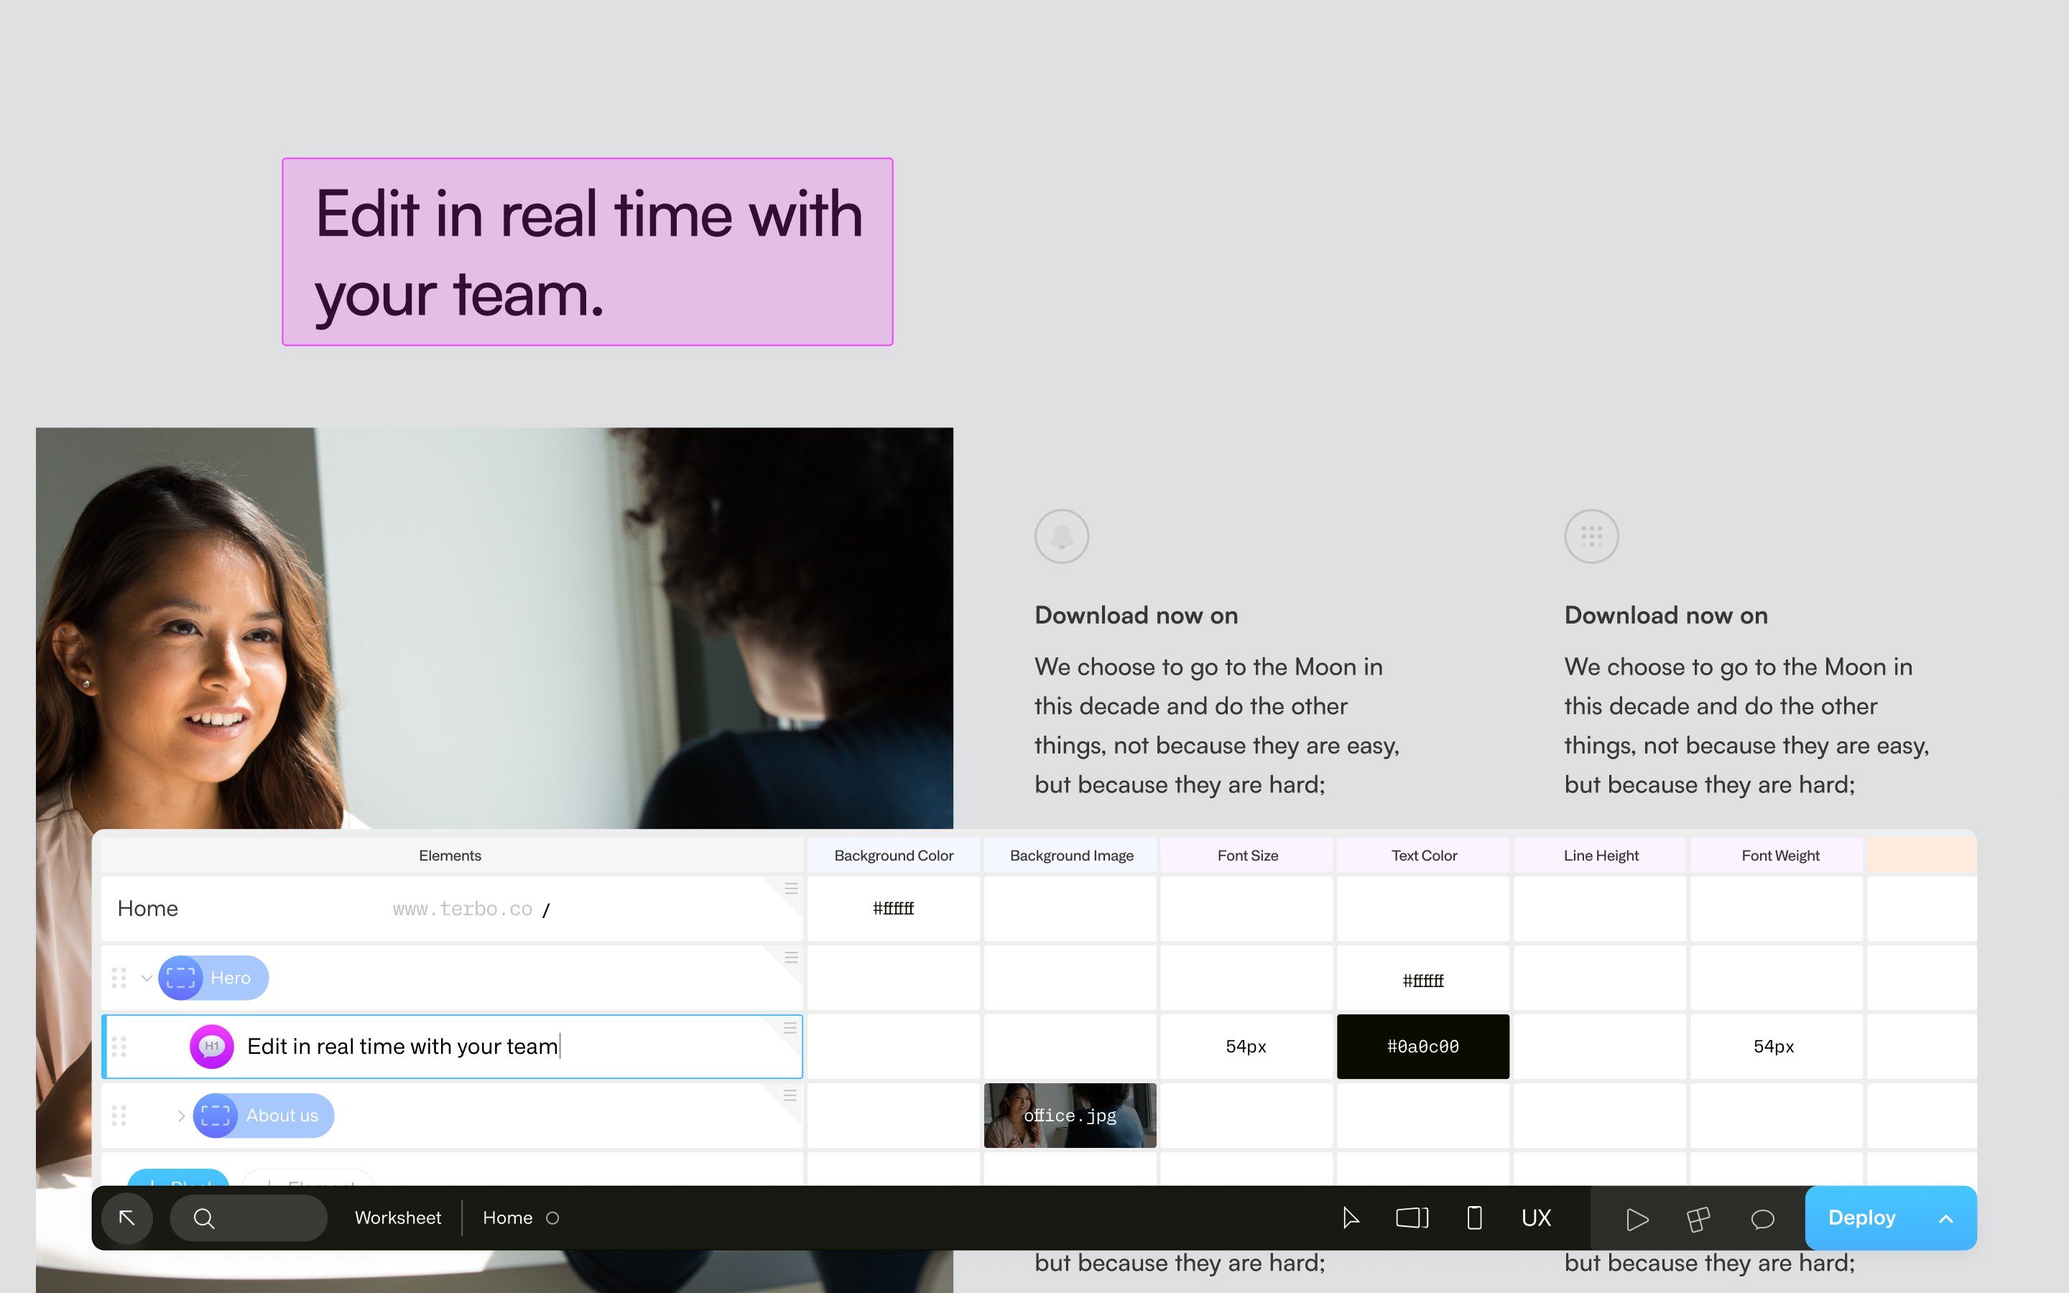Click the office.jpg background image thumbnail
Screen dimensions: 2069x1293
coord(1070,1115)
